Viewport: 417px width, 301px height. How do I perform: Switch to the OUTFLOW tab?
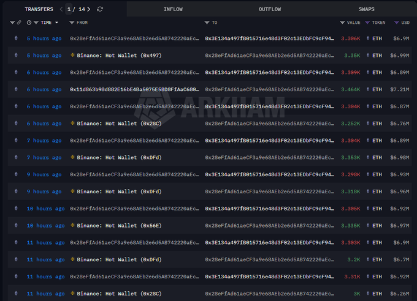tap(270, 9)
